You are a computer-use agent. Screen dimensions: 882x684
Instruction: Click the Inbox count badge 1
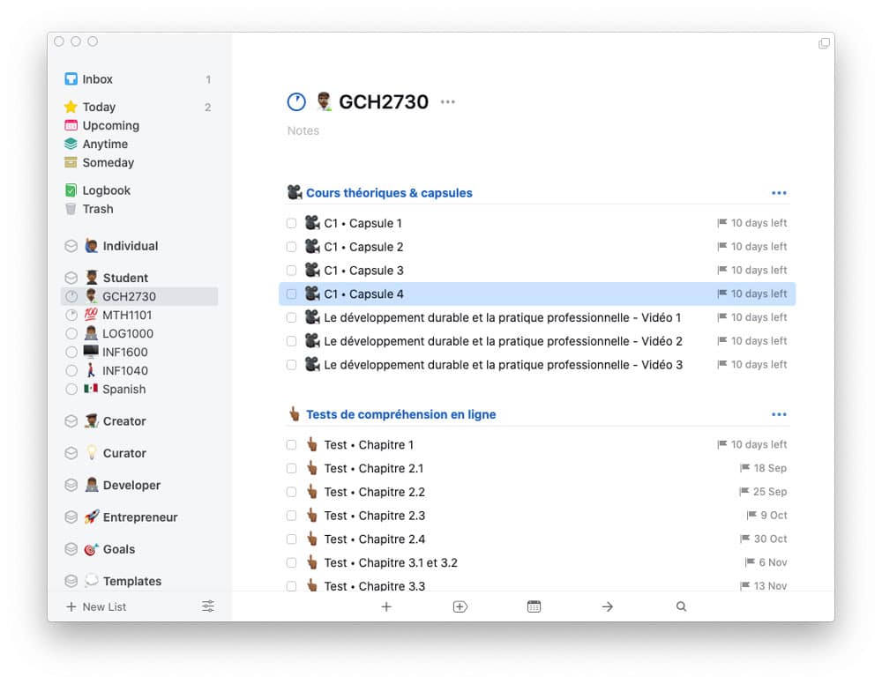click(x=208, y=79)
